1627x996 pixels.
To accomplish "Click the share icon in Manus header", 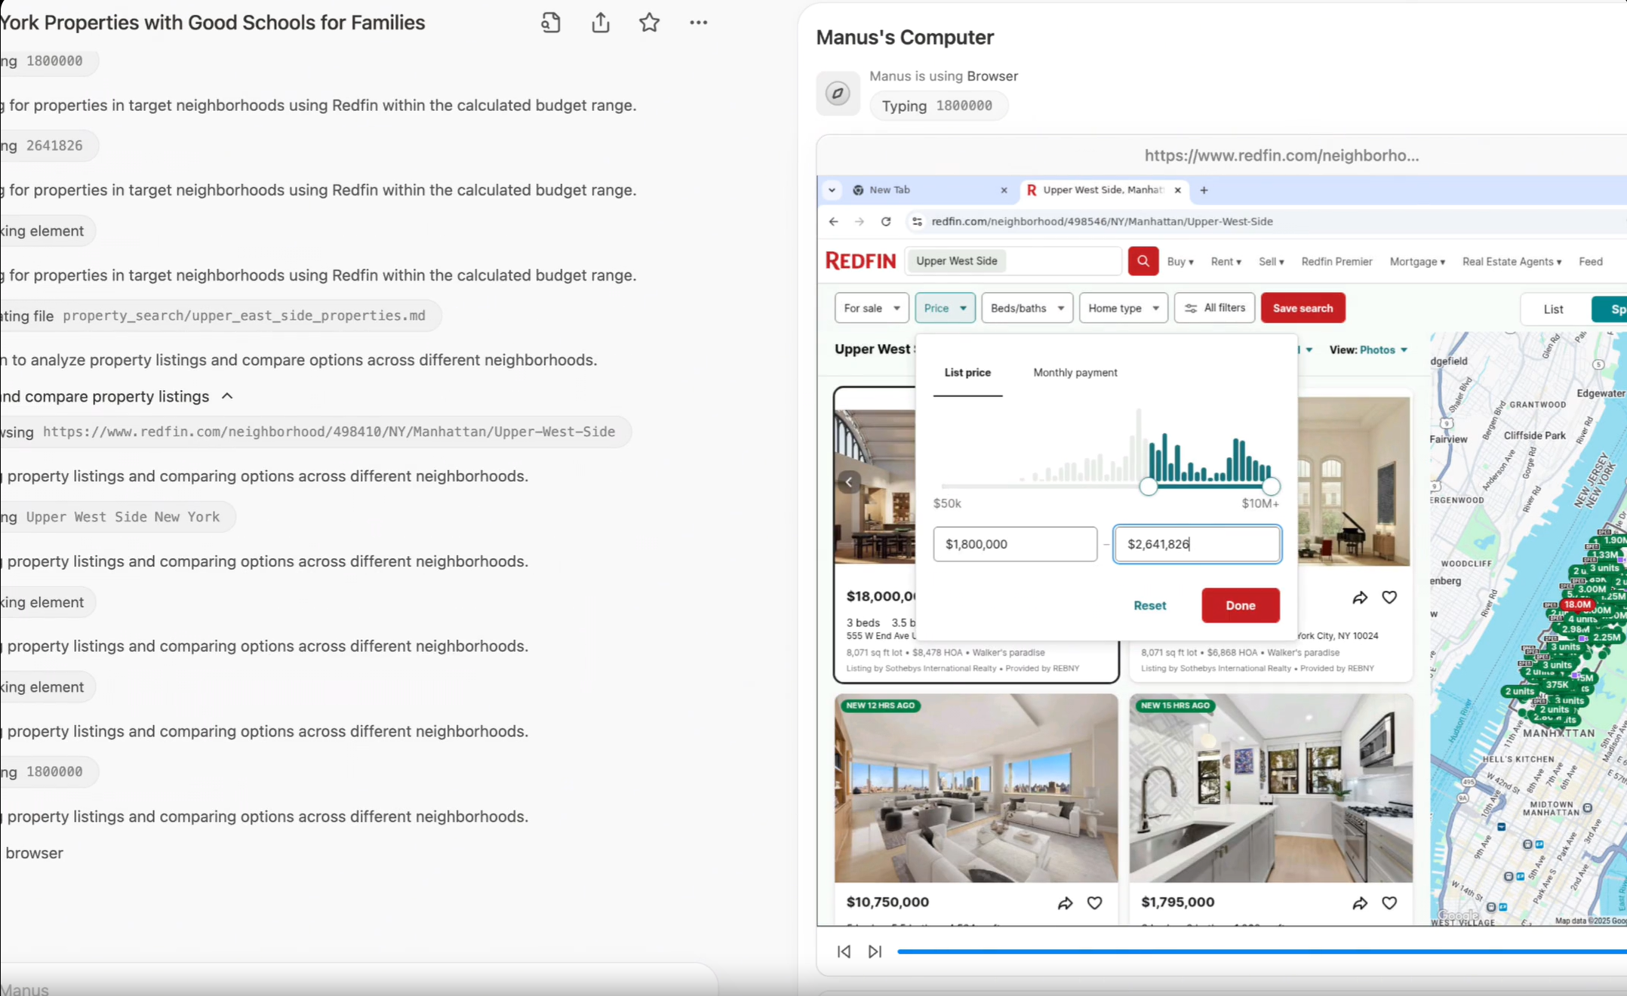I will tap(601, 23).
